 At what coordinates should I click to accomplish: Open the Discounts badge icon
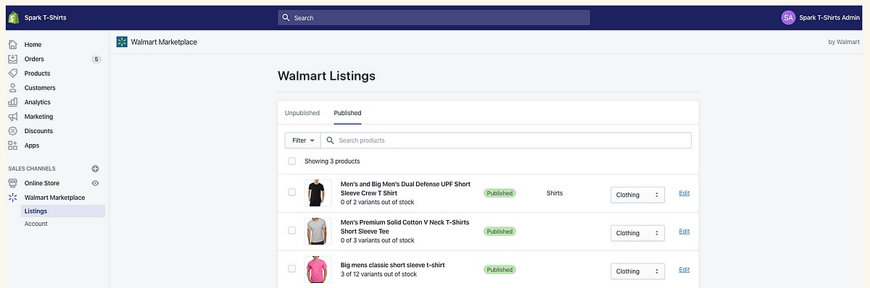12,131
